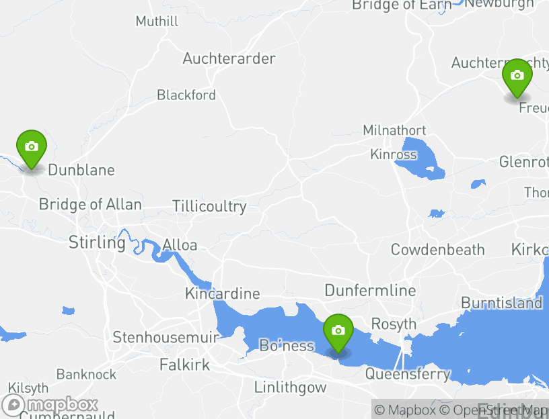
Task: Click the Tillicoultry label
Action: [209, 207]
